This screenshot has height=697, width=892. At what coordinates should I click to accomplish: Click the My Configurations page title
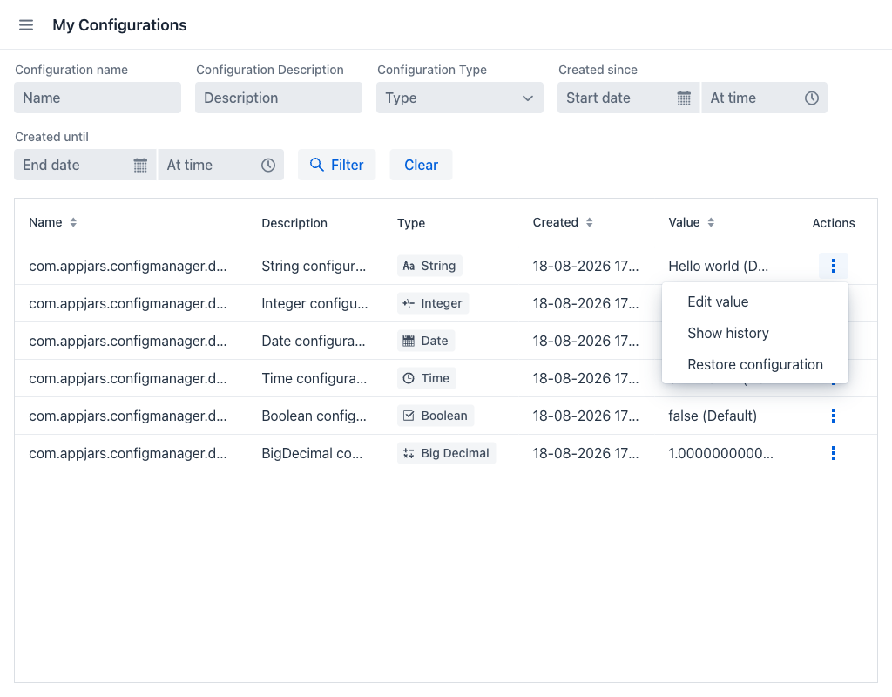pyautogui.click(x=119, y=25)
